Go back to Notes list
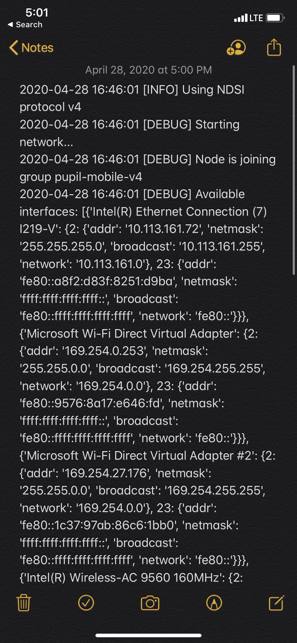The width and height of the screenshot is (297, 643). 31,47
